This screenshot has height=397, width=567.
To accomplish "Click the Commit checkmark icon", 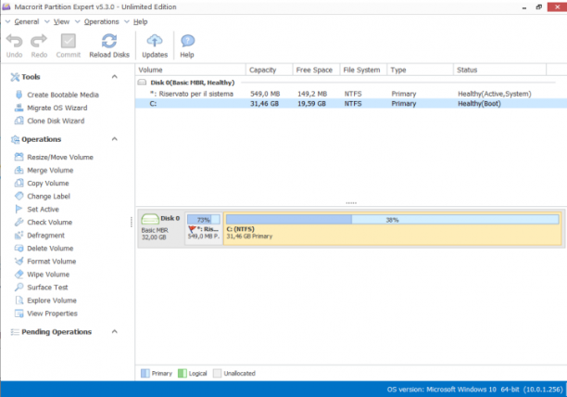I will click(x=68, y=41).
